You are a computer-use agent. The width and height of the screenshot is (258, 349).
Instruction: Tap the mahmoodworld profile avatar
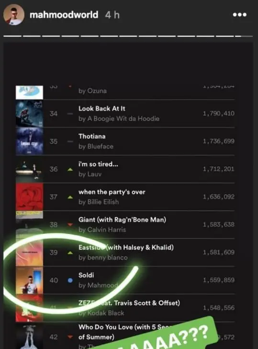[14, 15]
